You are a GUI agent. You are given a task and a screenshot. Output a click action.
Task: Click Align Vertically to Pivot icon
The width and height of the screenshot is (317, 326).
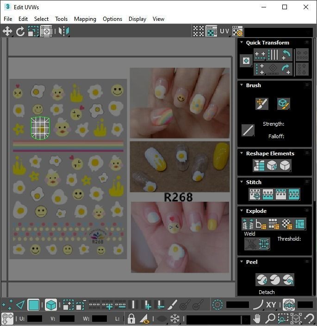260,69
